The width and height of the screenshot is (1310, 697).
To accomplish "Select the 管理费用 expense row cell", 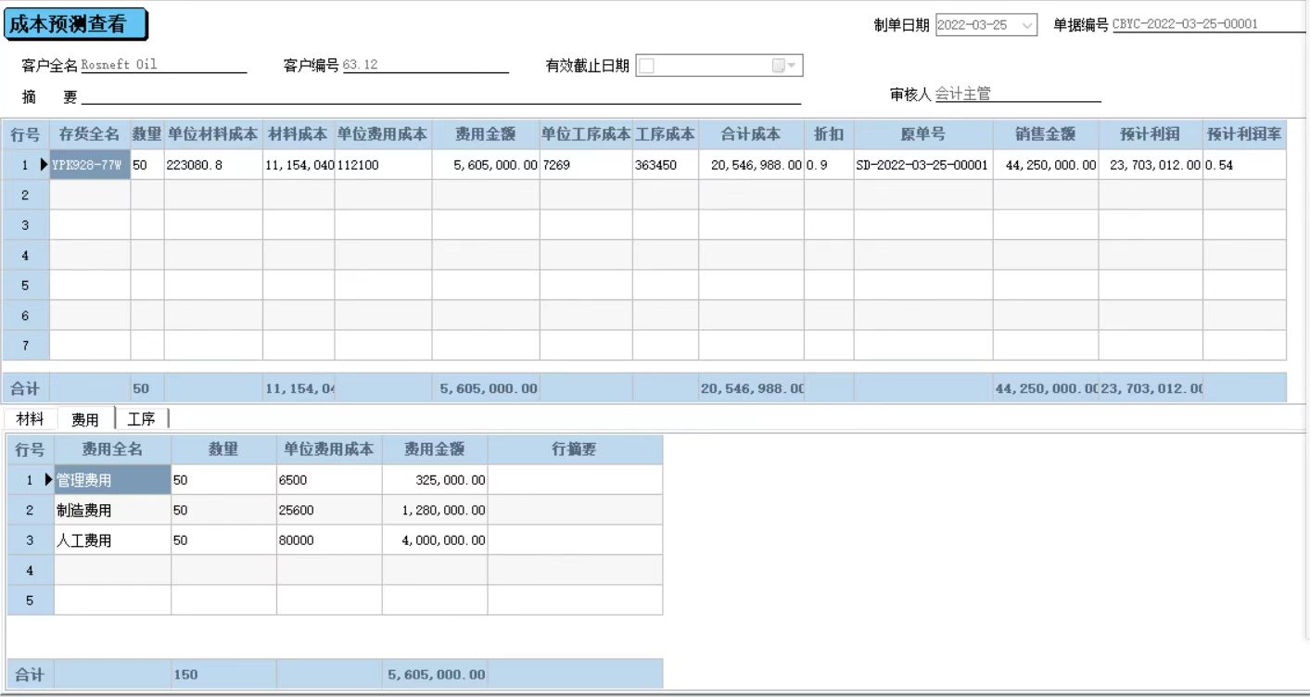I will pos(112,480).
